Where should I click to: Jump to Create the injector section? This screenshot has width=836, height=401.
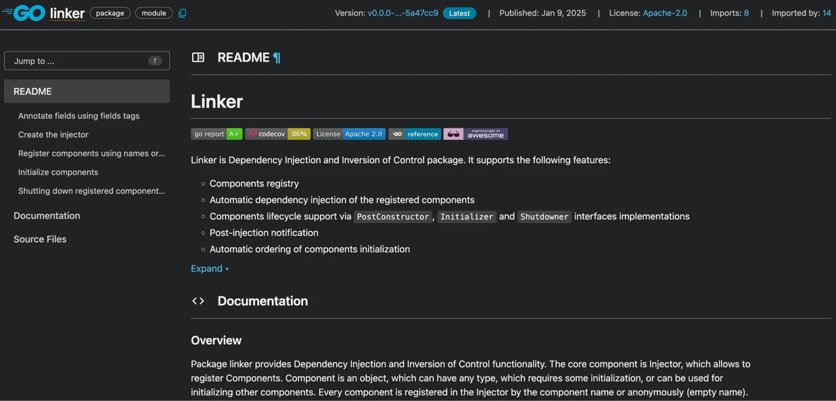tap(53, 135)
